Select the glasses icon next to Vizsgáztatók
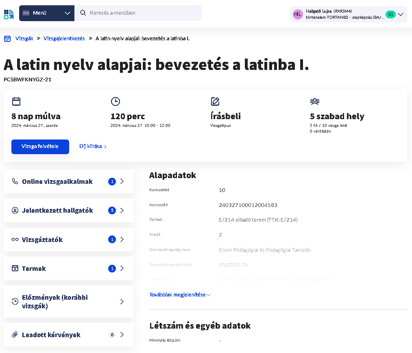412x353 pixels. pos(14,239)
